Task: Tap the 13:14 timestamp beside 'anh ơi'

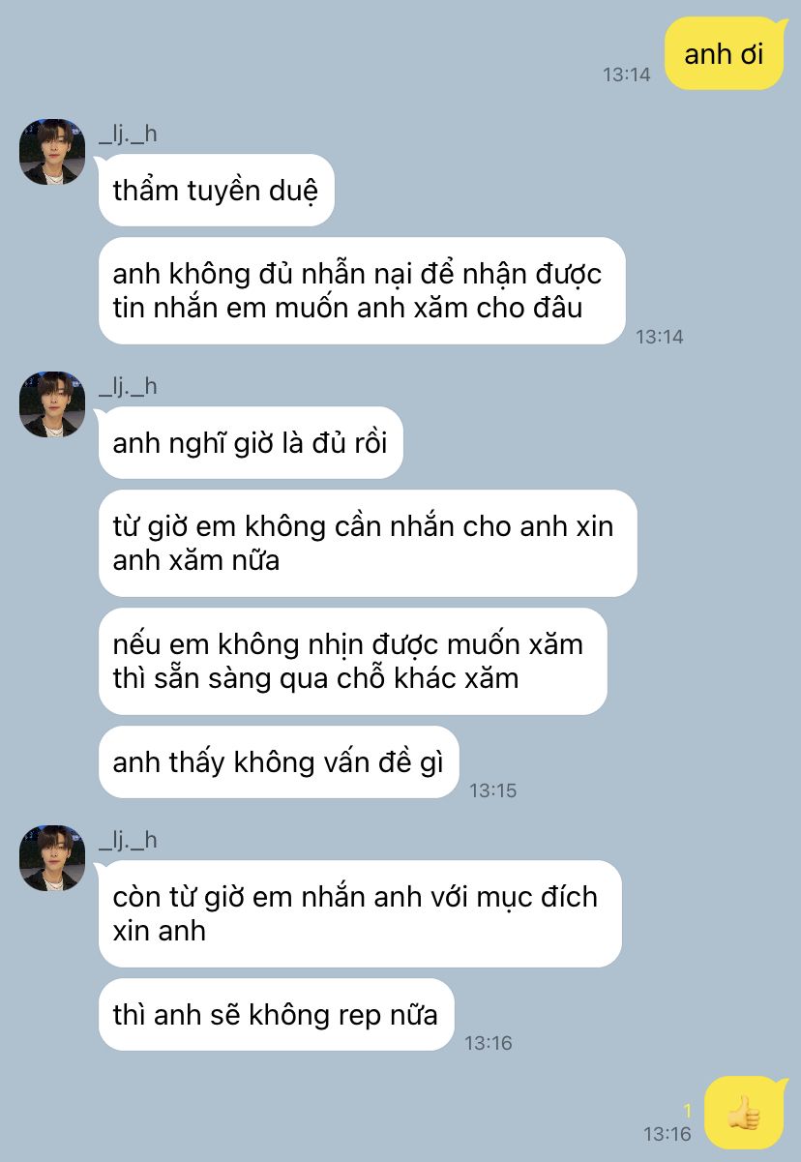Action: pyautogui.click(x=627, y=74)
